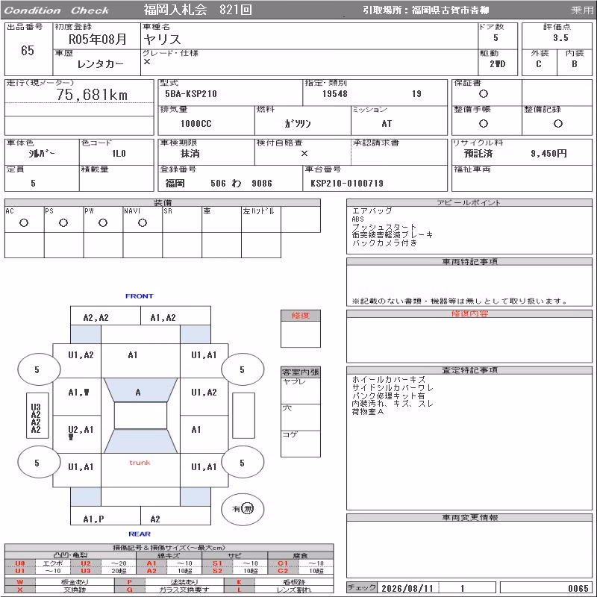The image size is (597, 597).
Task: Click the 'U0 エクボ' legend entry
Action: click(38, 563)
